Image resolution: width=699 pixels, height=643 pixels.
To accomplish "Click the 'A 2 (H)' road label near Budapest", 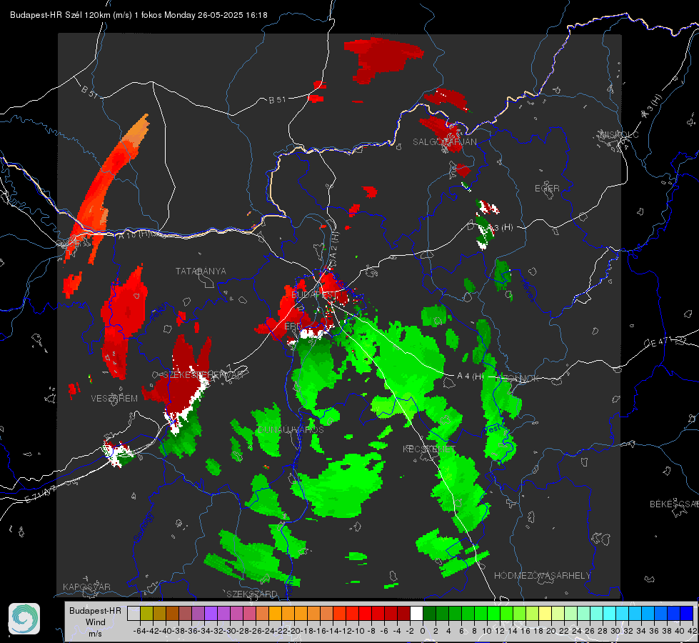I will tap(335, 246).
